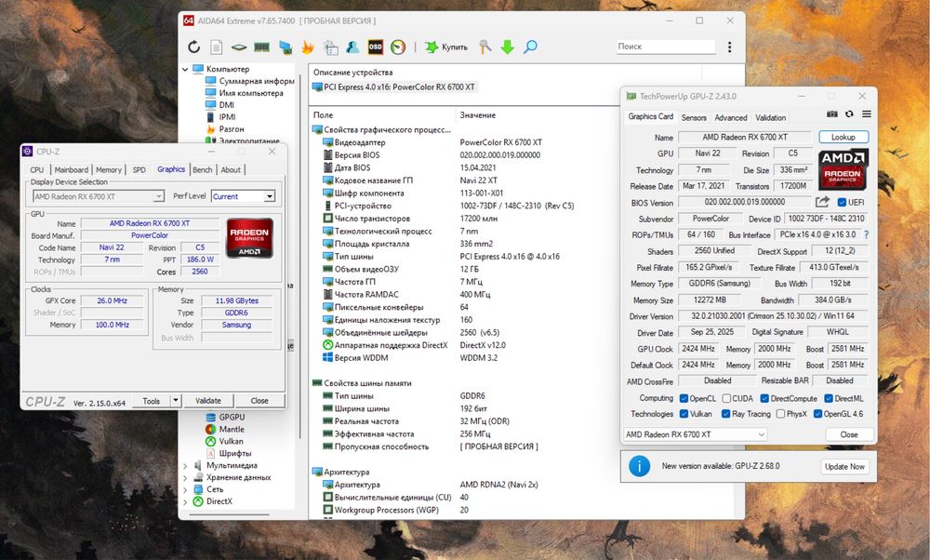Click the Radeon Graphics logo in CPU-Z
This screenshot has height=560, width=930.
pyautogui.click(x=249, y=238)
